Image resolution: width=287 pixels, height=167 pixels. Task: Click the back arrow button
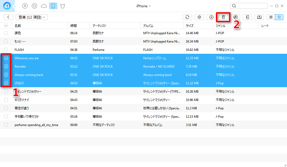pyautogui.click(x=8, y=17)
